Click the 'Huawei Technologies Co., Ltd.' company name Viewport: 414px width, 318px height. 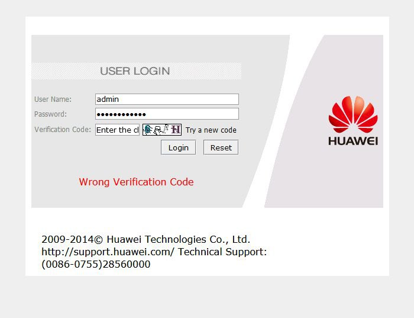[178, 239]
